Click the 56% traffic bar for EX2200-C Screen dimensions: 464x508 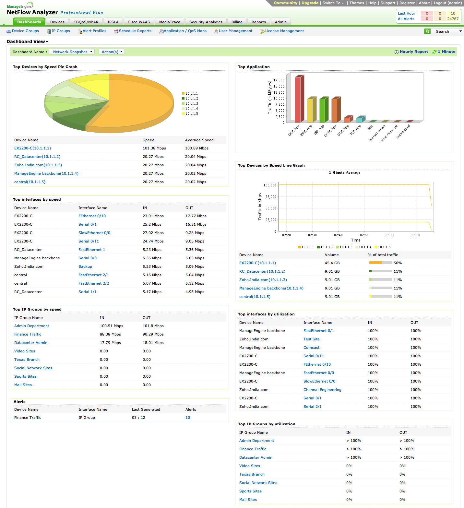point(381,263)
